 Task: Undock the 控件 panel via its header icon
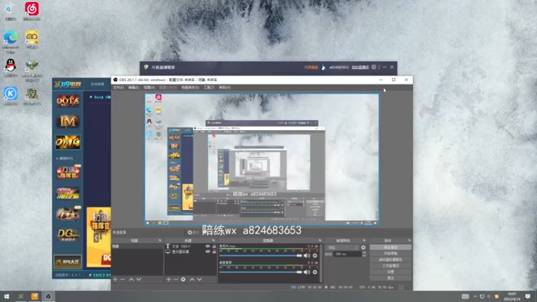click(x=409, y=240)
